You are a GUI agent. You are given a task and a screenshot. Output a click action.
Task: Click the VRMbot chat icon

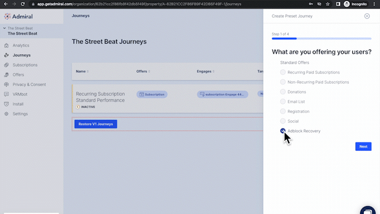6,94
